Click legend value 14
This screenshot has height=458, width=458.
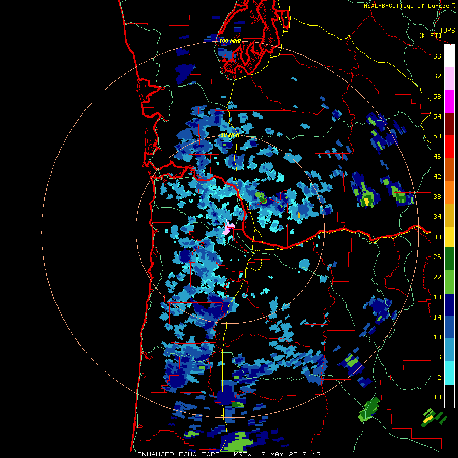[x=437, y=317]
